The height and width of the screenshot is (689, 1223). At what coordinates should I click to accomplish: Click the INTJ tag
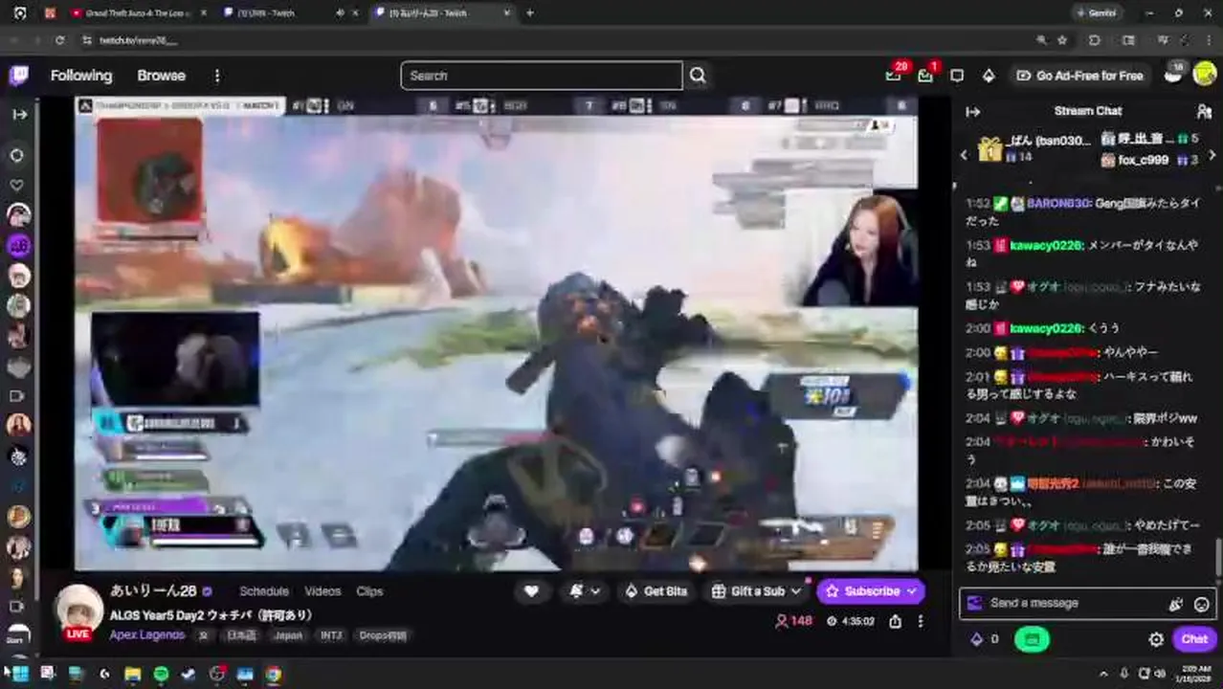[331, 635]
